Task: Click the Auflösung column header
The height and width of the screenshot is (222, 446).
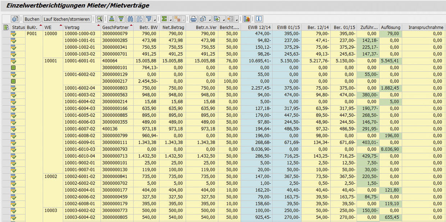Action: coord(390,28)
